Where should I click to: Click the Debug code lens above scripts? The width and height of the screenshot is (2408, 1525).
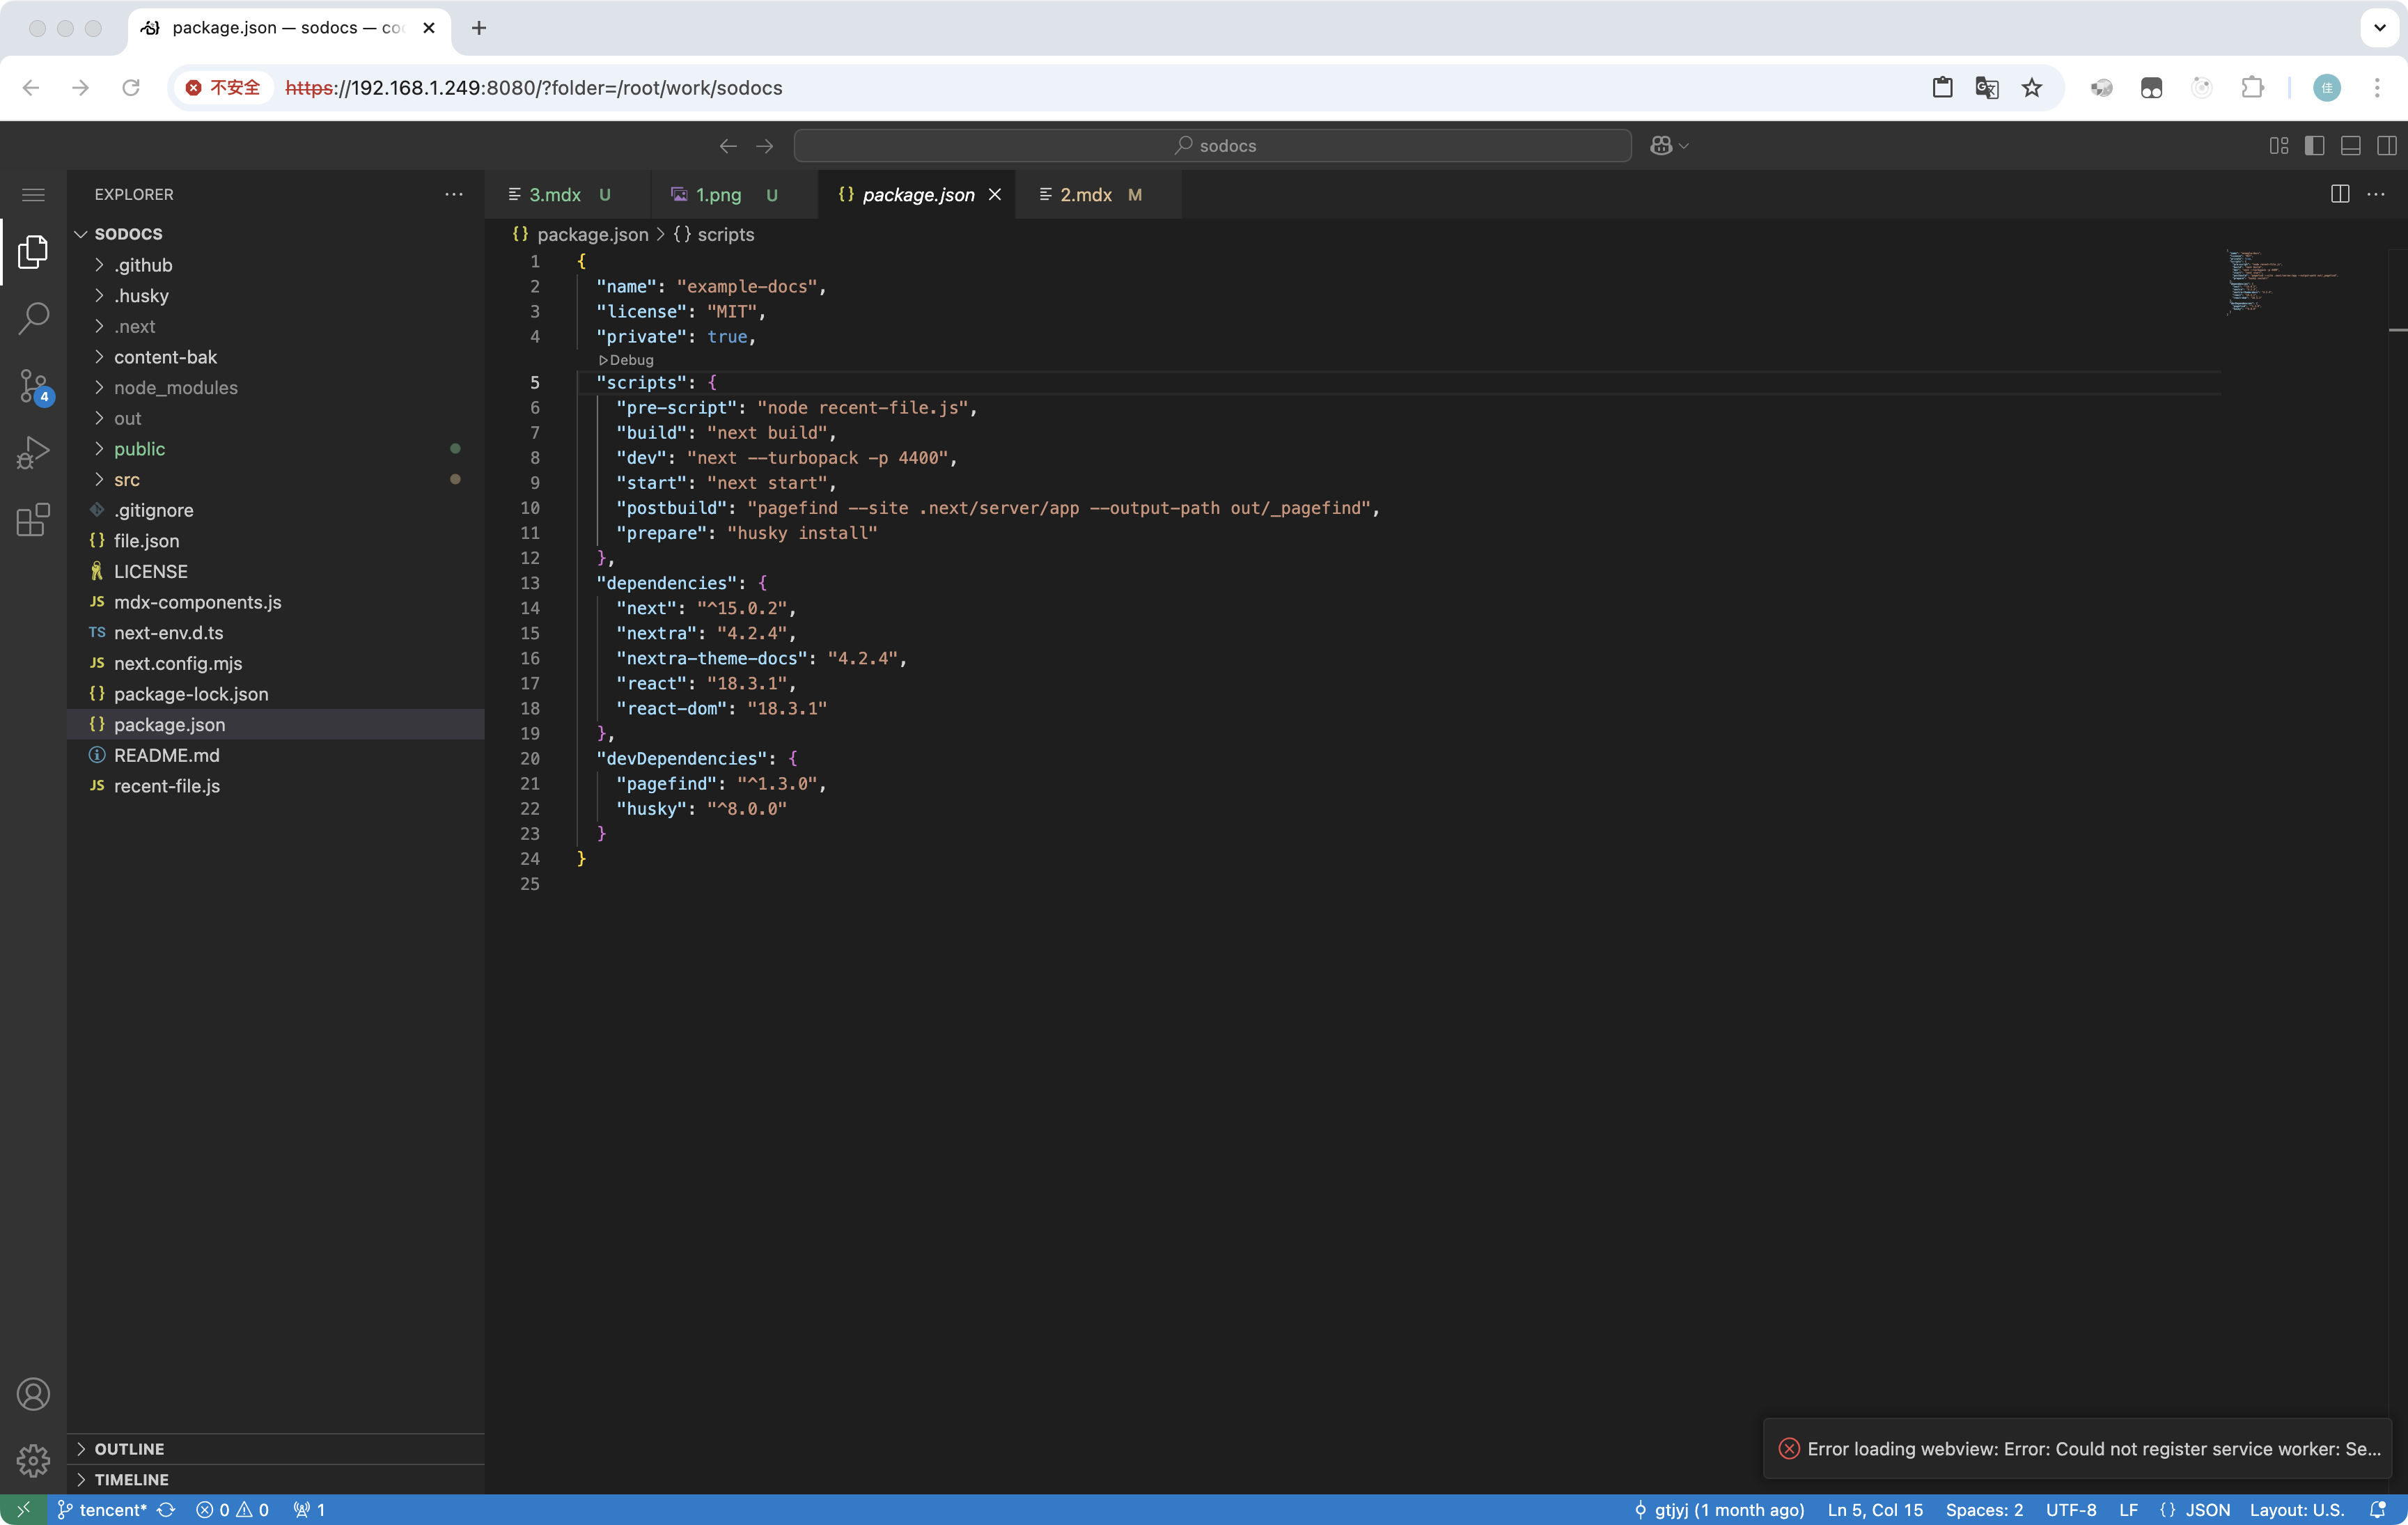coord(627,360)
